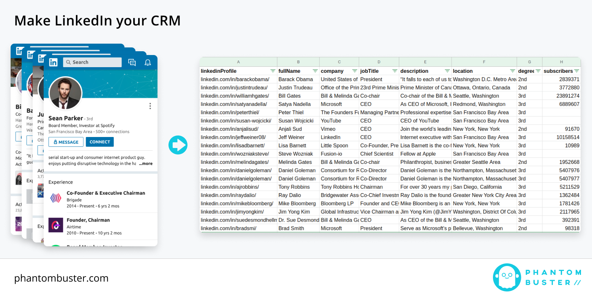Click the LinkedIn Search field

92,62
